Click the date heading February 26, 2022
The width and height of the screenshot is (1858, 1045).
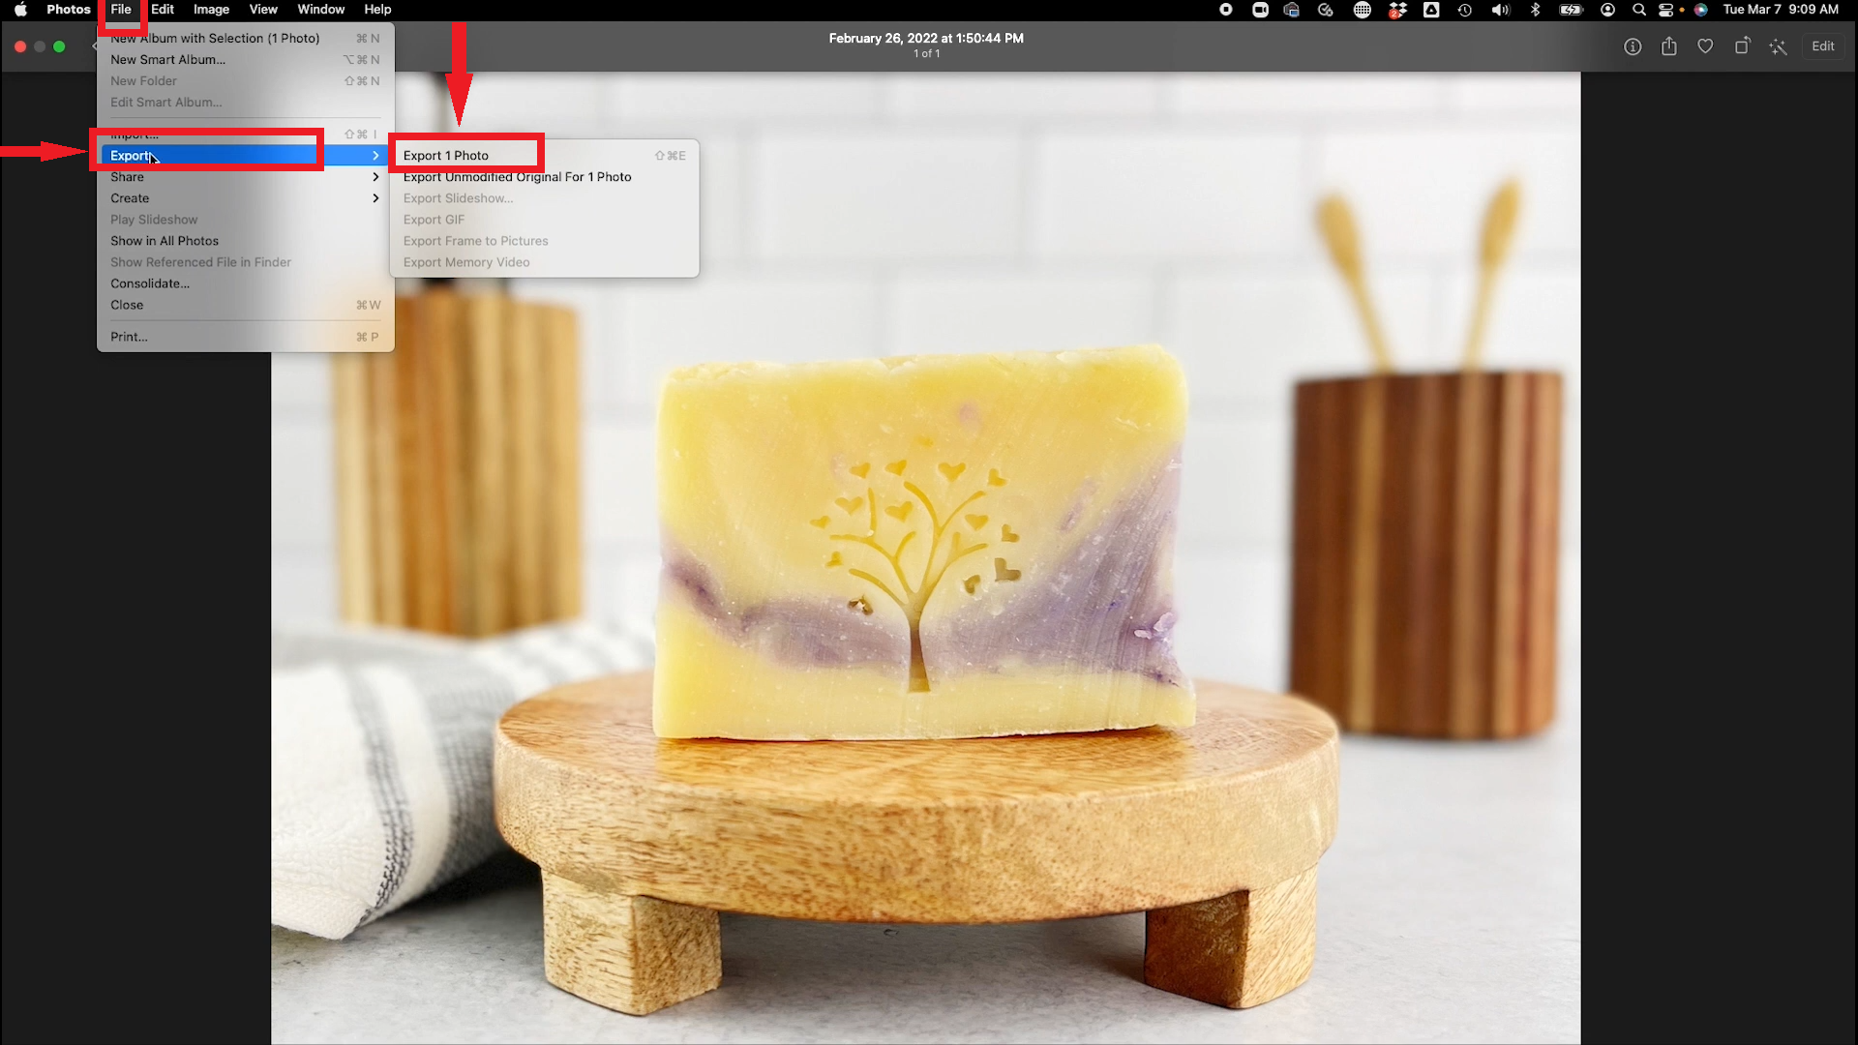point(925,38)
